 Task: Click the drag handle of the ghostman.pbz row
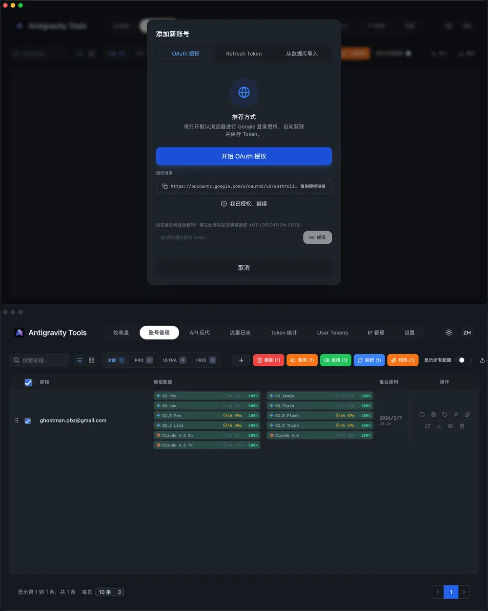(x=17, y=420)
